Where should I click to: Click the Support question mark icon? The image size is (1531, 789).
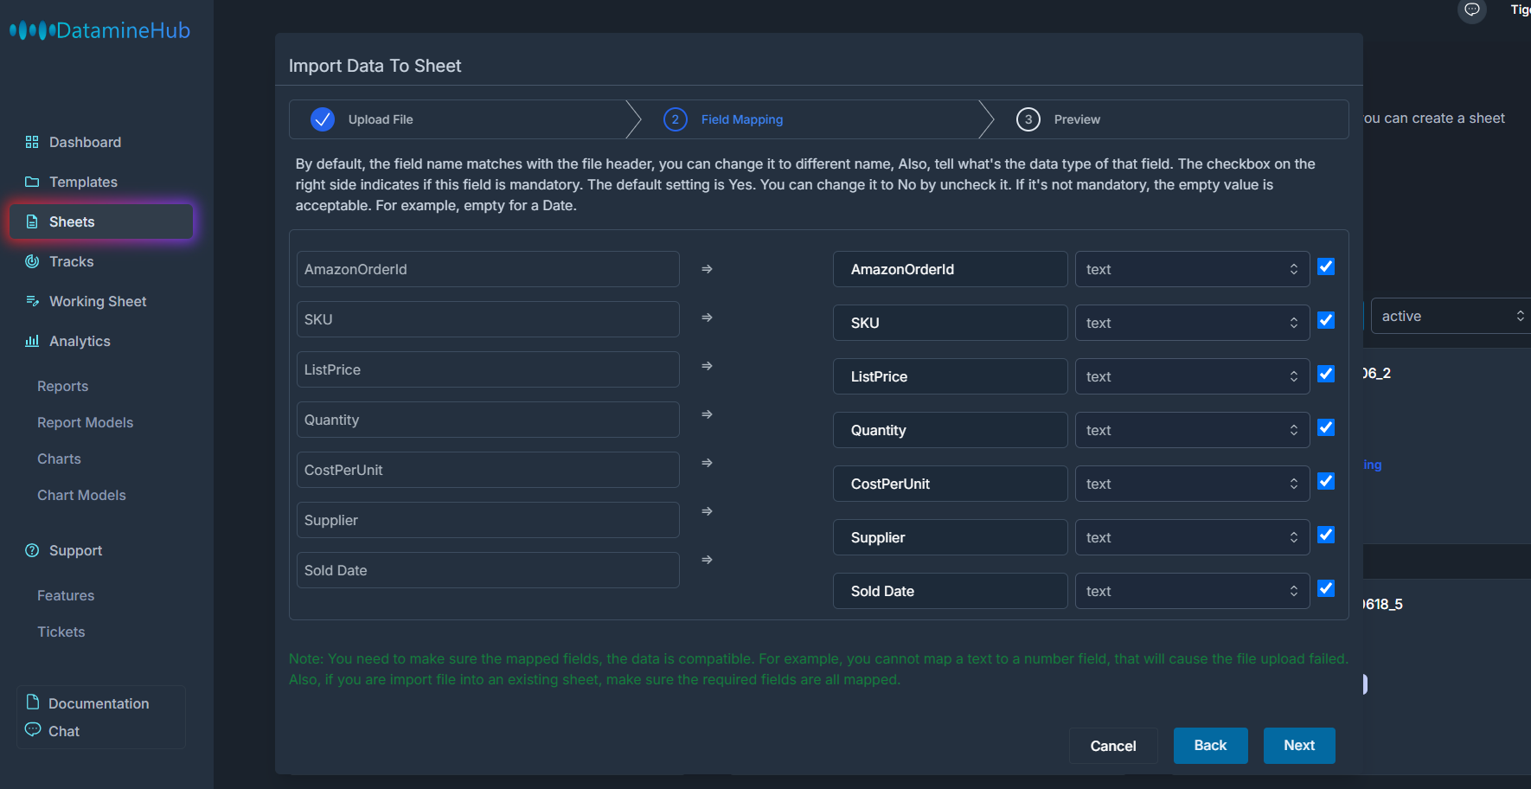tap(32, 550)
